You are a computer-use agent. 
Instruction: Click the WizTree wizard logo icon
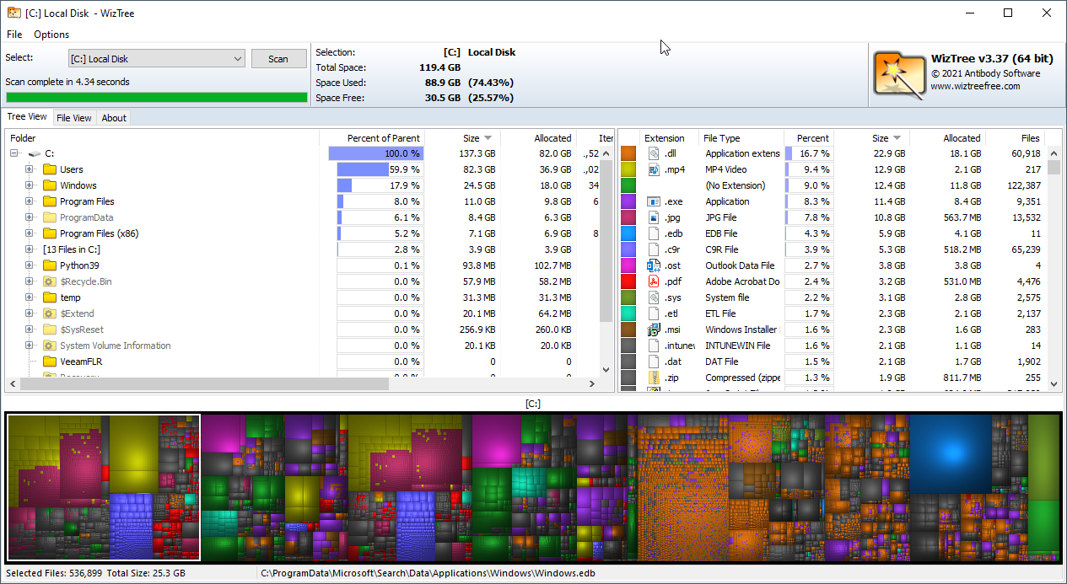click(x=898, y=73)
